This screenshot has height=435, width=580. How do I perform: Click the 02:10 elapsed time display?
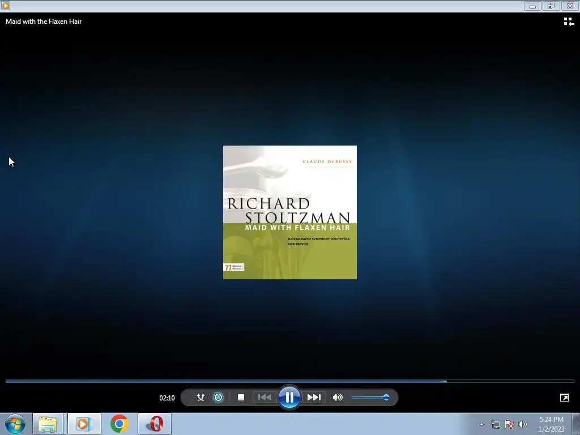pyautogui.click(x=167, y=398)
